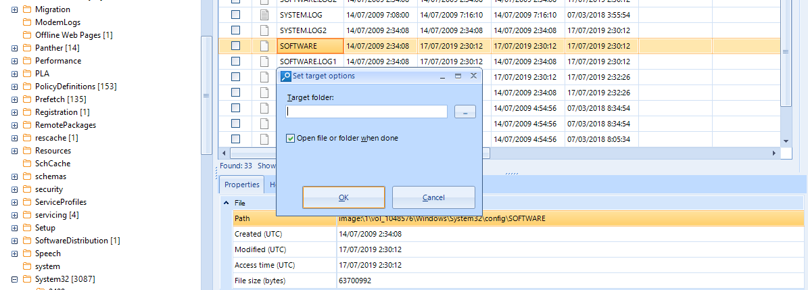Screen dimensions: 808x290
Task: Click the SOFTWARE file document icon
Action: 265,46
